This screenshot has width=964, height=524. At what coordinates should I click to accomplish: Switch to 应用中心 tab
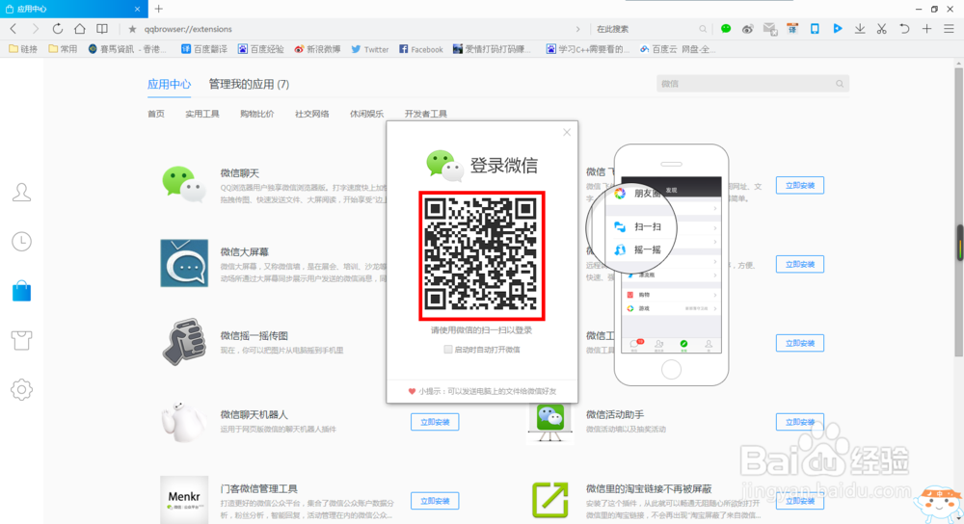pos(169,84)
